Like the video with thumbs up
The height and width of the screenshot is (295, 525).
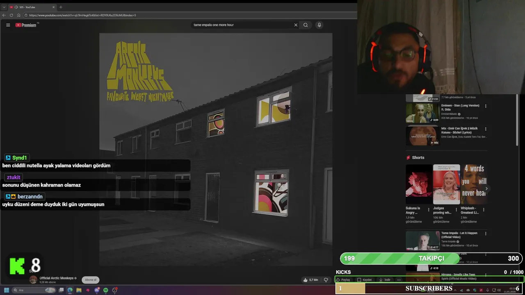point(310,280)
